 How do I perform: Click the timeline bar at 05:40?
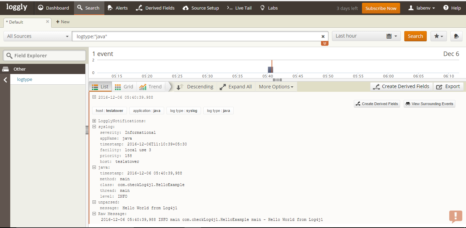coord(271,70)
